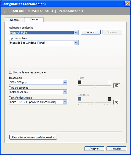Open the Tamaño documento dropdown
Image resolution: width=131 pixels, height=155 pixels.
(65, 102)
